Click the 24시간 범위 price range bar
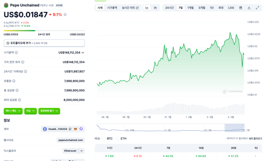The image size is (273, 161). point(44,31)
